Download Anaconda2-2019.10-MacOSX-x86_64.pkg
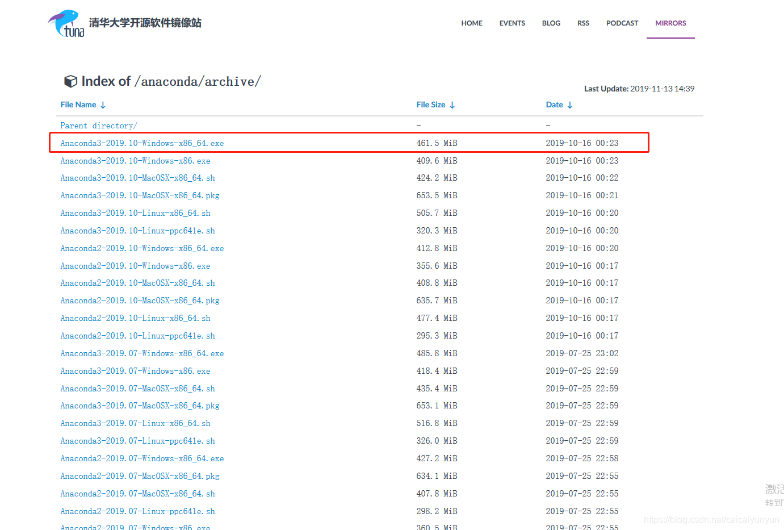The image size is (784, 530). point(140,301)
